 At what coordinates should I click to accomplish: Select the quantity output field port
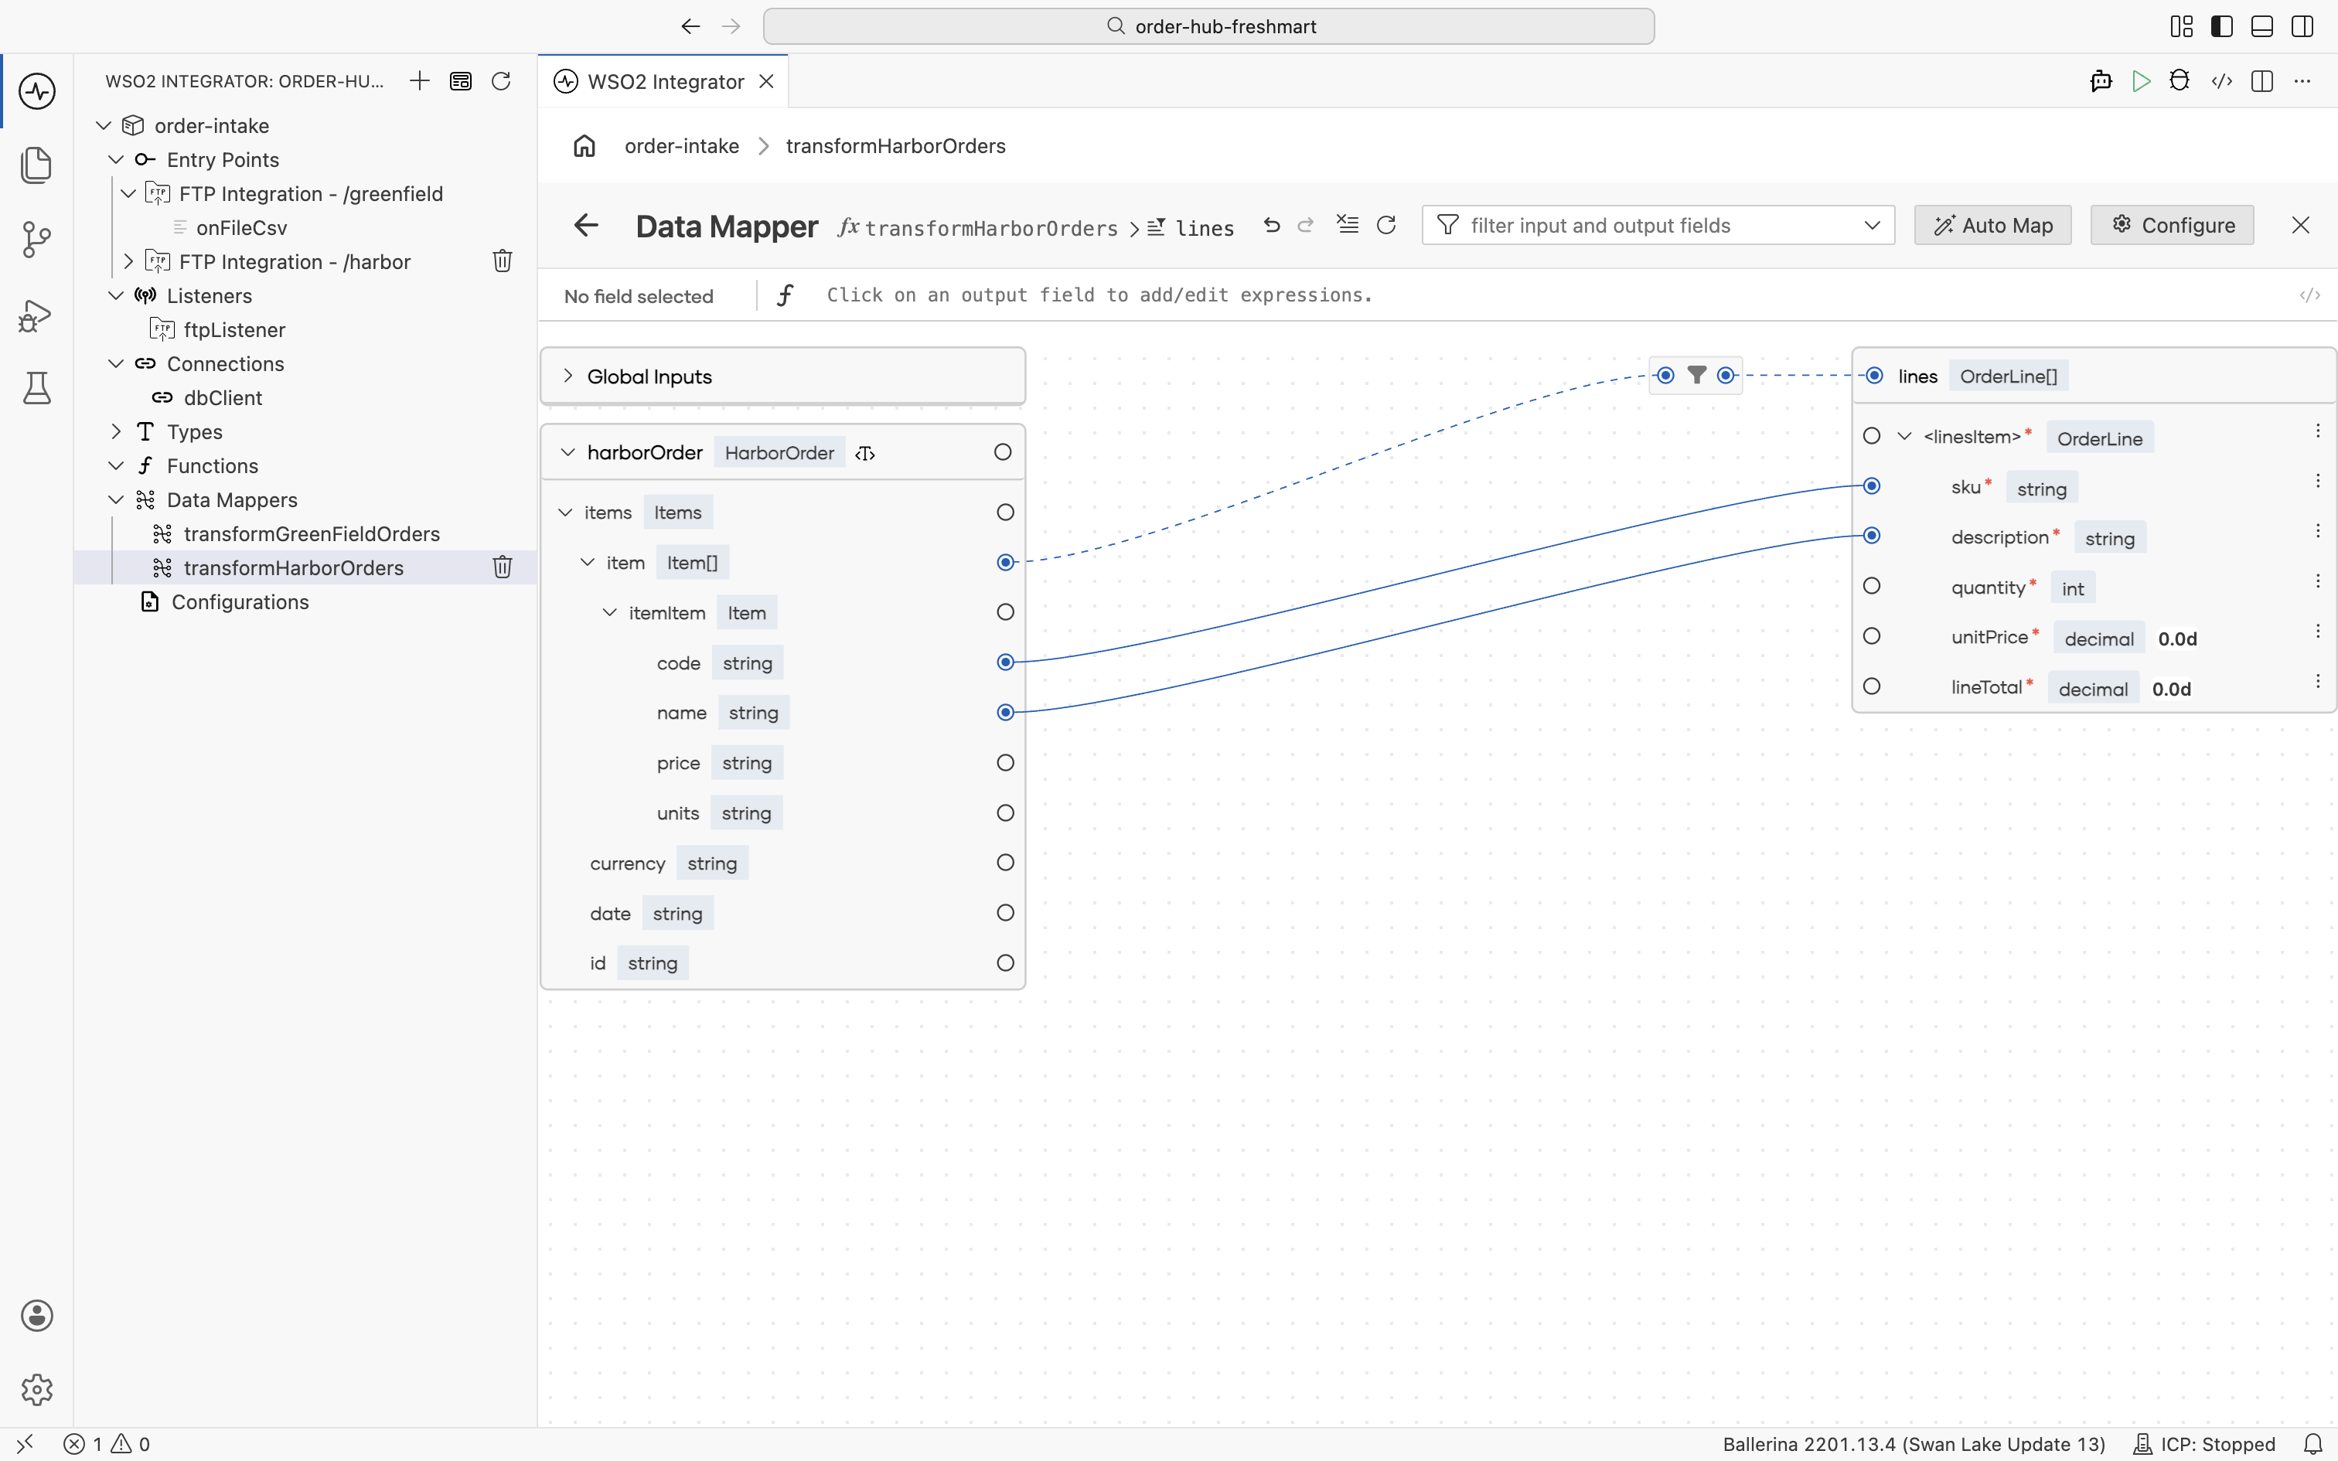pos(1871,586)
